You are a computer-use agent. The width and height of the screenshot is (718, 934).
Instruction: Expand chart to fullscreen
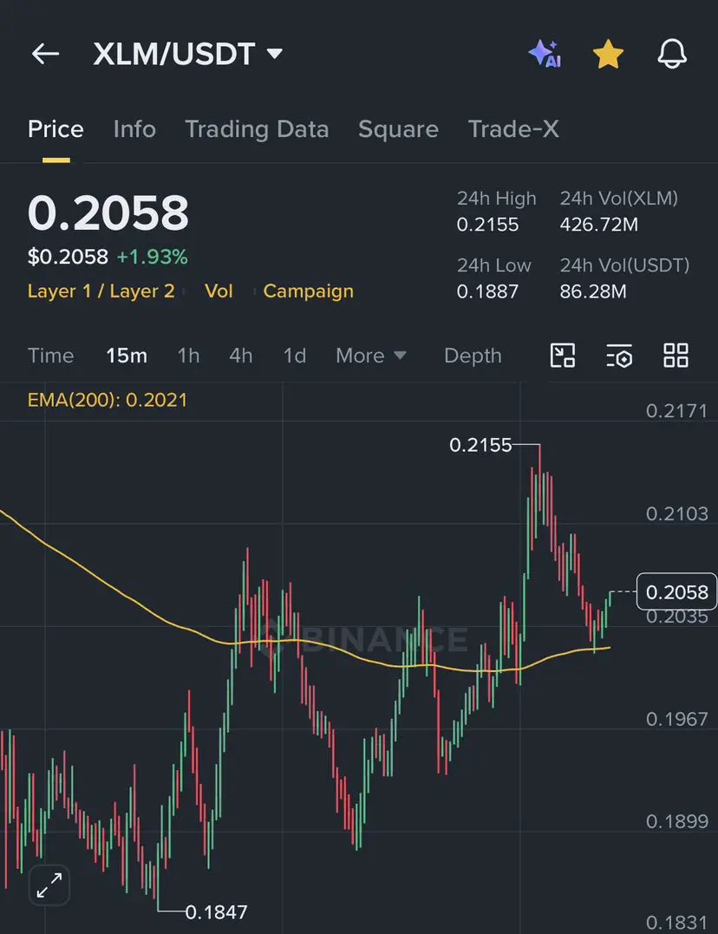coord(49,885)
